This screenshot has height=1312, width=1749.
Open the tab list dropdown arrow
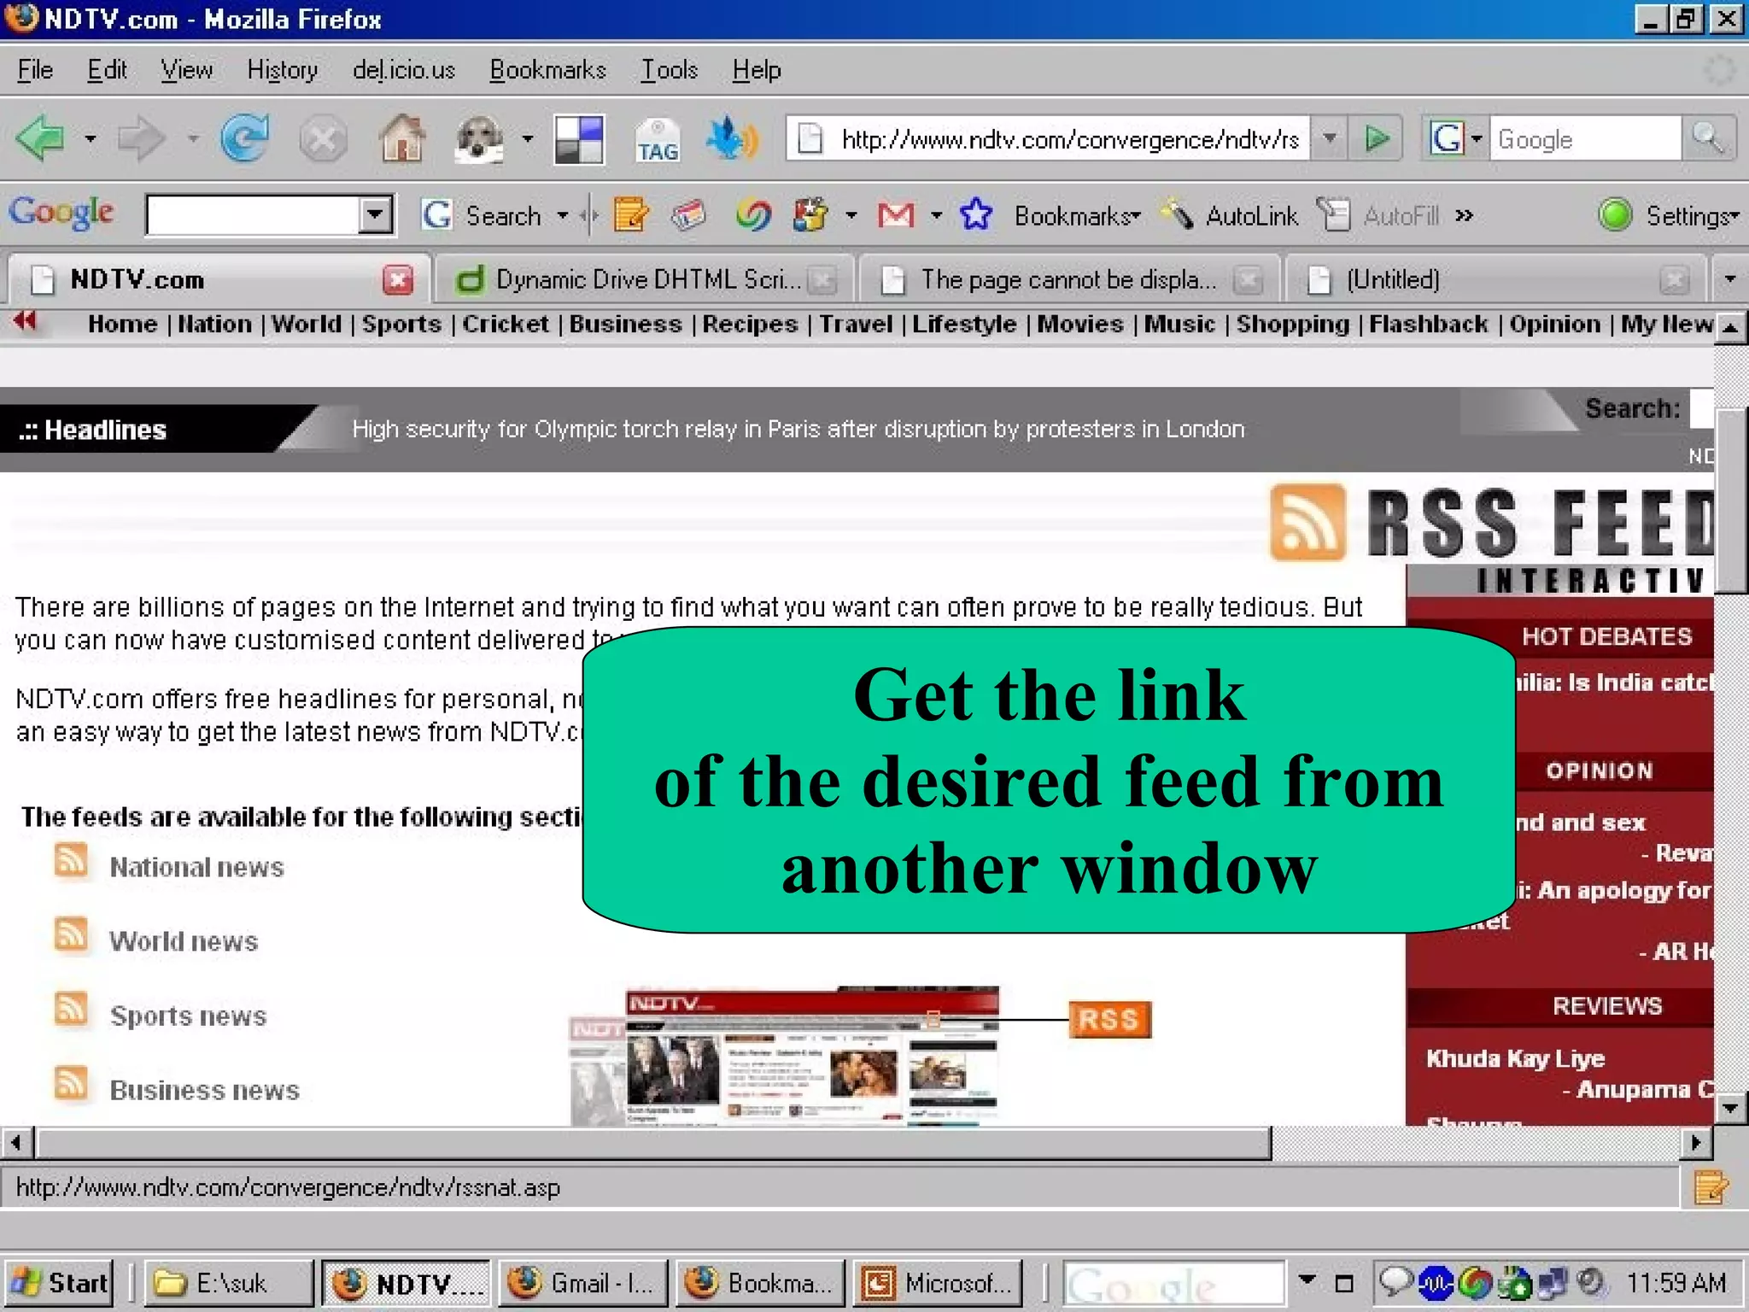coord(1729,278)
